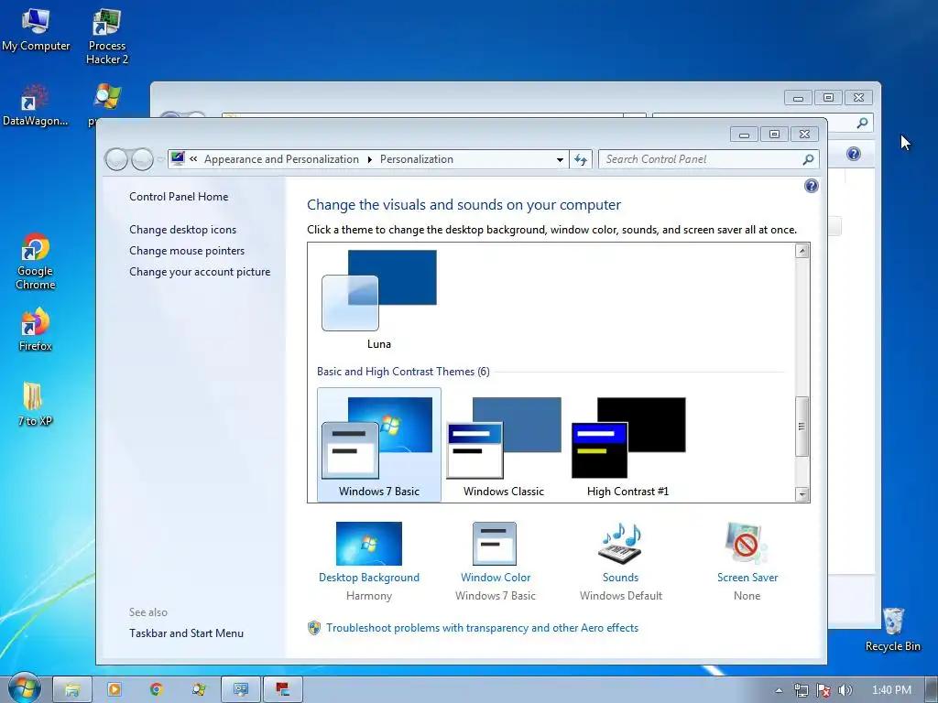938x703 pixels.
Task: Click the double chevron in address bar
Action: point(194,159)
